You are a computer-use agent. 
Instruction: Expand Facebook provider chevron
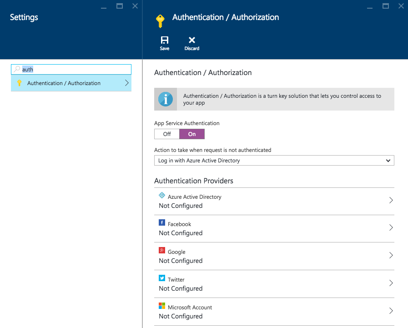tap(391, 227)
